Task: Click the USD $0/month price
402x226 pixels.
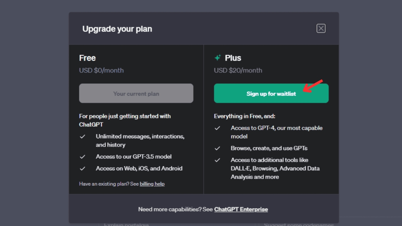Action: 101,70
